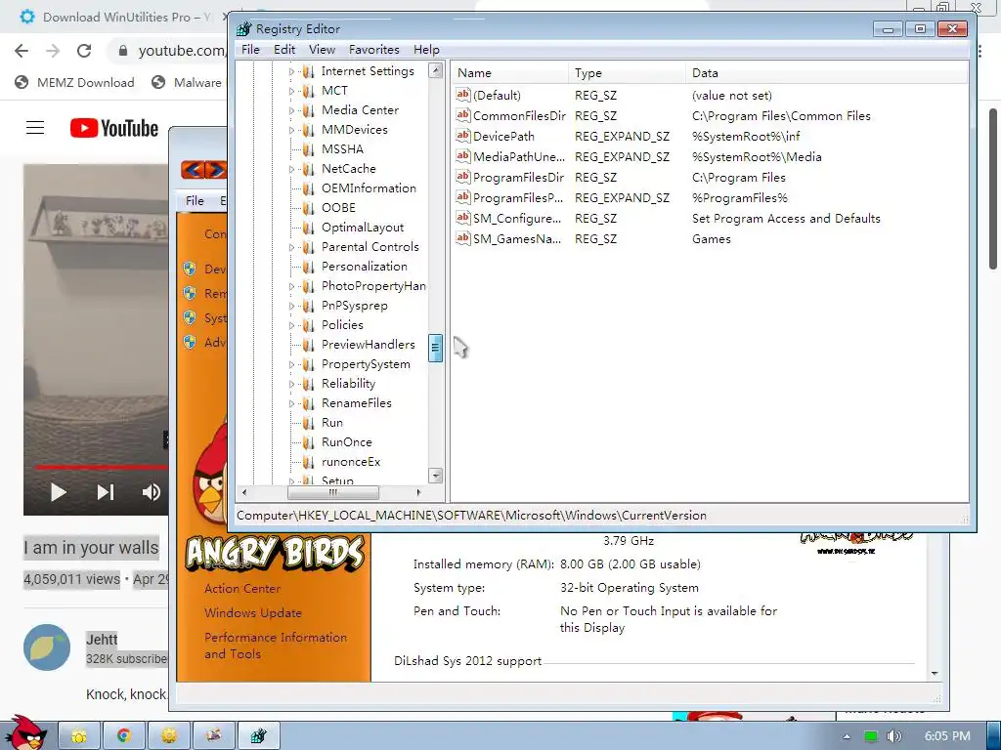The width and height of the screenshot is (1001, 750).
Task: Open the Edit menu in Registry Editor
Action: pyautogui.click(x=284, y=50)
